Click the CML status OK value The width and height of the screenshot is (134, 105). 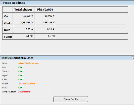point(20,79)
